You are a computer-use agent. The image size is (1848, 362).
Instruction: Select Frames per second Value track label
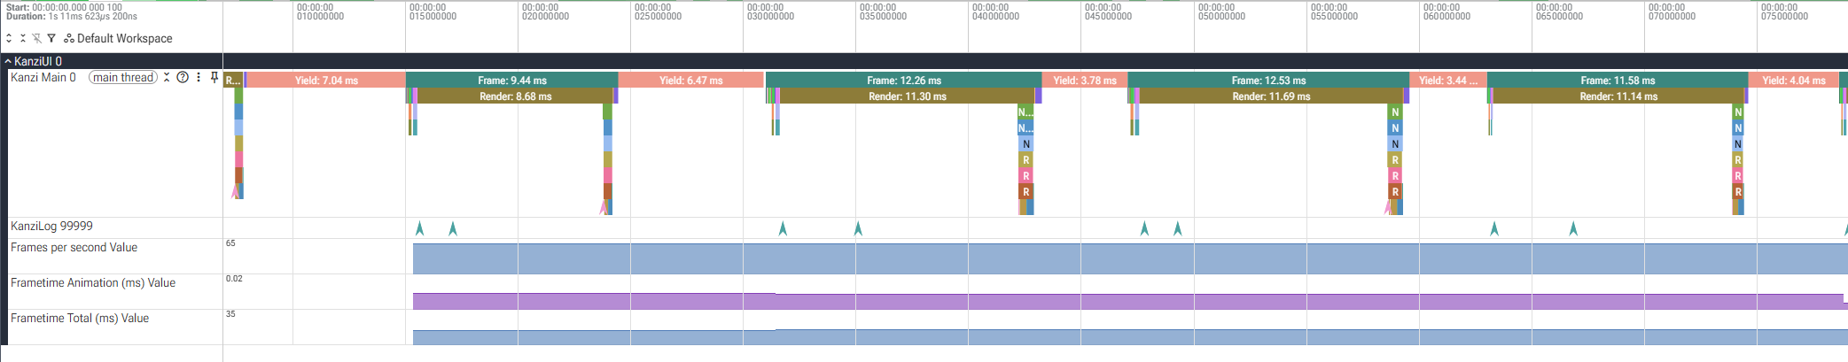74,247
